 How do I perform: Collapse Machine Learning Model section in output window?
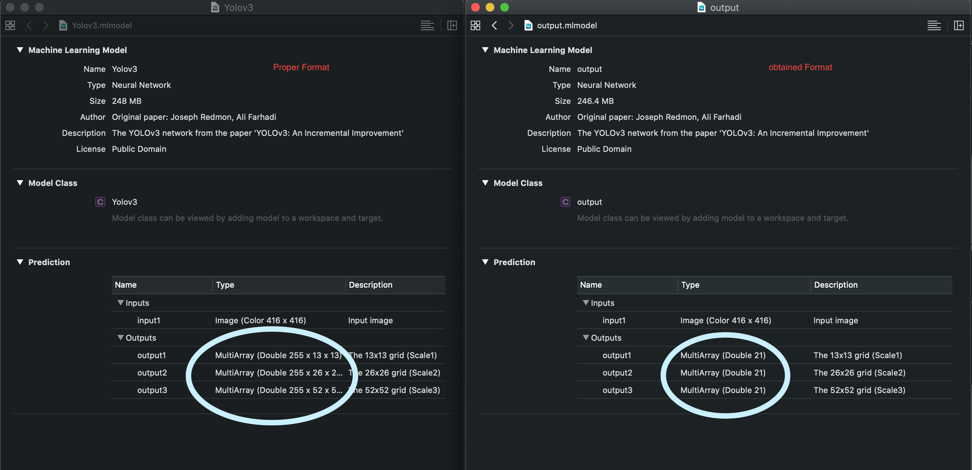point(485,50)
